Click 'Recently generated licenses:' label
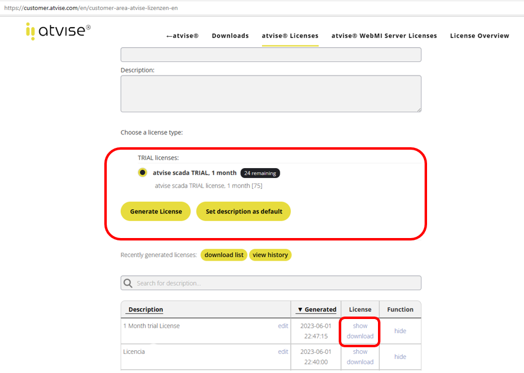524x373 pixels. click(159, 255)
